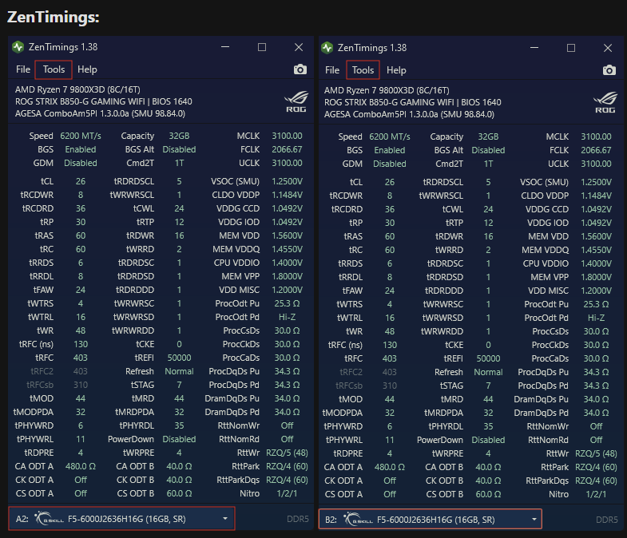Maximize the left ZenTimings window
The width and height of the screenshot is (627, 538).
pyautogui.click(x=262, y=47)
